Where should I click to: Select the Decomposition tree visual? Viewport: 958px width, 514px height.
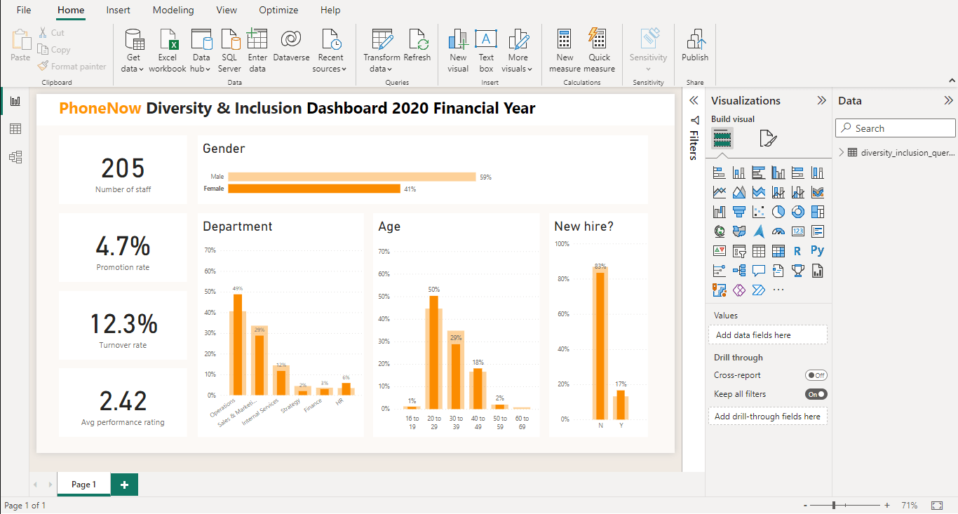click(x=738, y=271)
